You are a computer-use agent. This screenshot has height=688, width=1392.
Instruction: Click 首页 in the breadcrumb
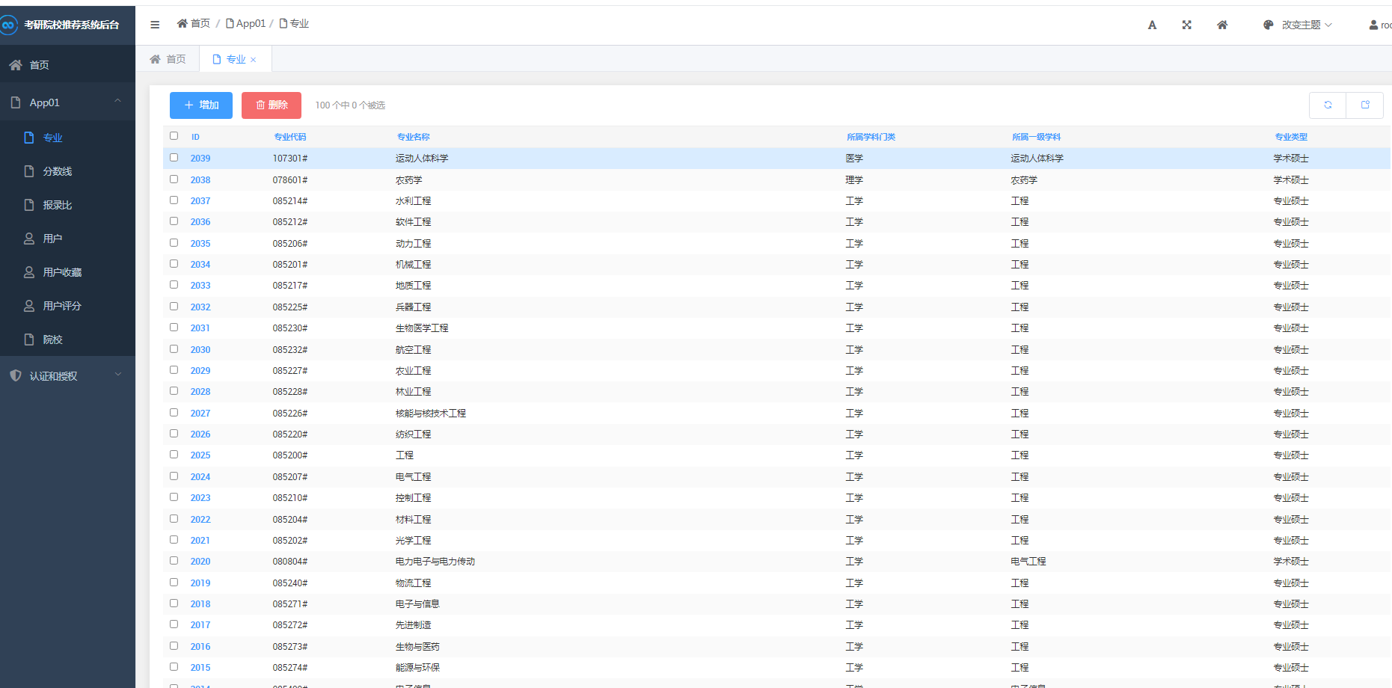200,24
